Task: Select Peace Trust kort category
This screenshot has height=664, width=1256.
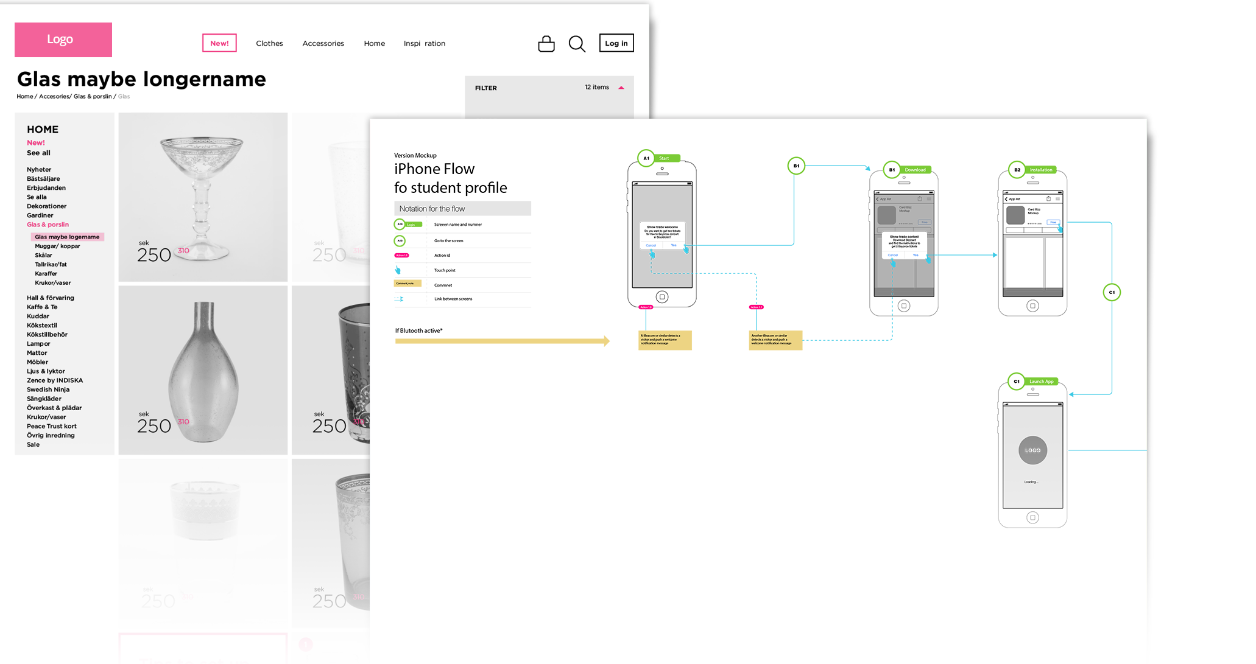Action: coord(52,426)
